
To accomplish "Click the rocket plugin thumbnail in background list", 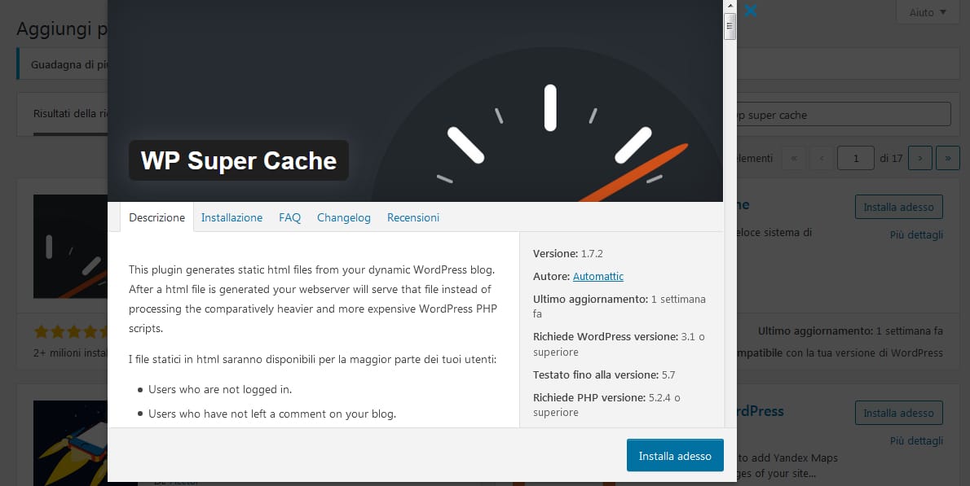I will tap(71, 443).
